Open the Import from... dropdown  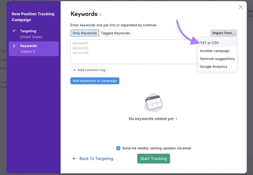[x=223, y=33]
